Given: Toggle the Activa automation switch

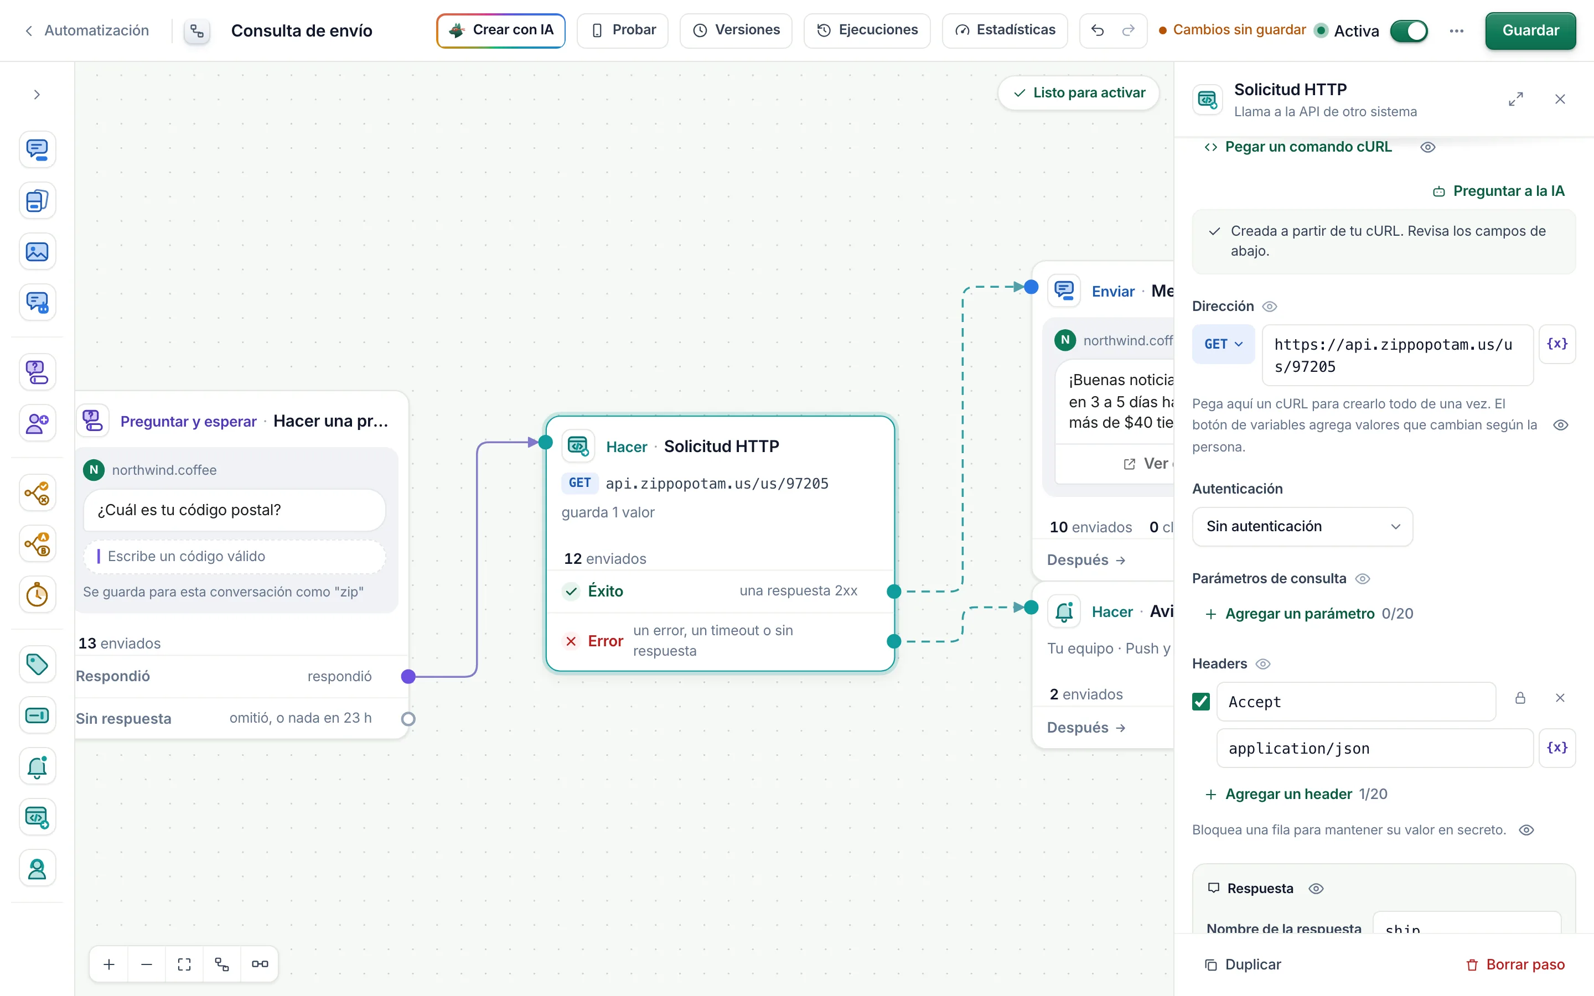Looking at the screenshot, I should [x=1409, y=31].
